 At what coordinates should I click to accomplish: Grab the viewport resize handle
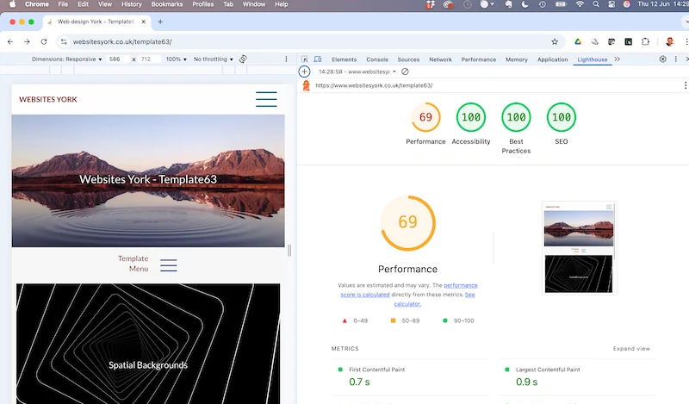click(289, 251)
